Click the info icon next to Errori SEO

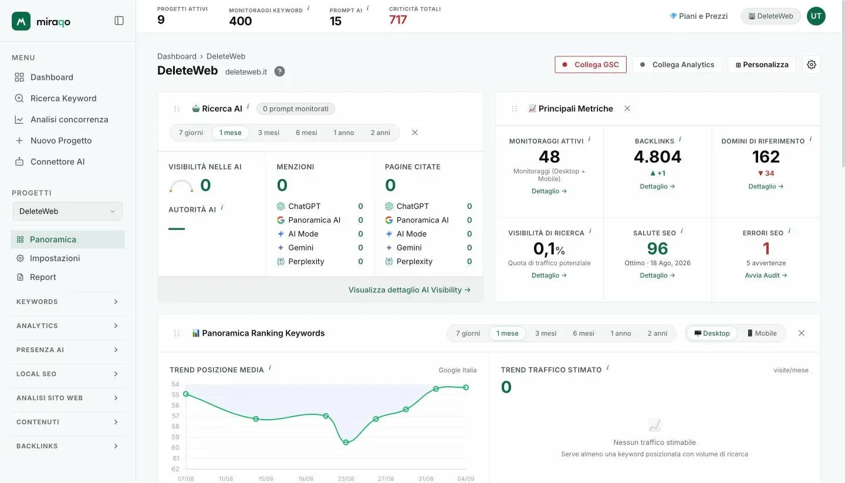pos(789,232)
